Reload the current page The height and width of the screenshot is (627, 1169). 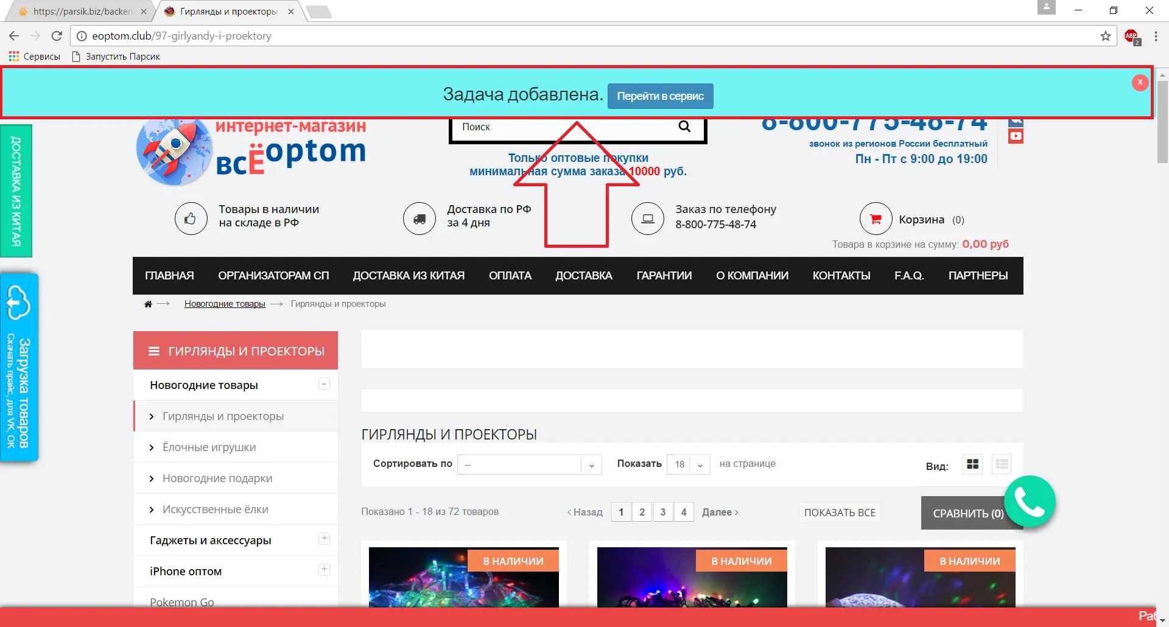57,36
